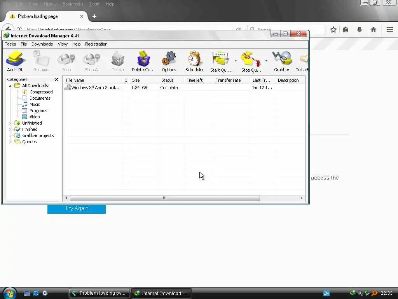Select the Video category
Screen dimensions: 398x299
point(35,117)
